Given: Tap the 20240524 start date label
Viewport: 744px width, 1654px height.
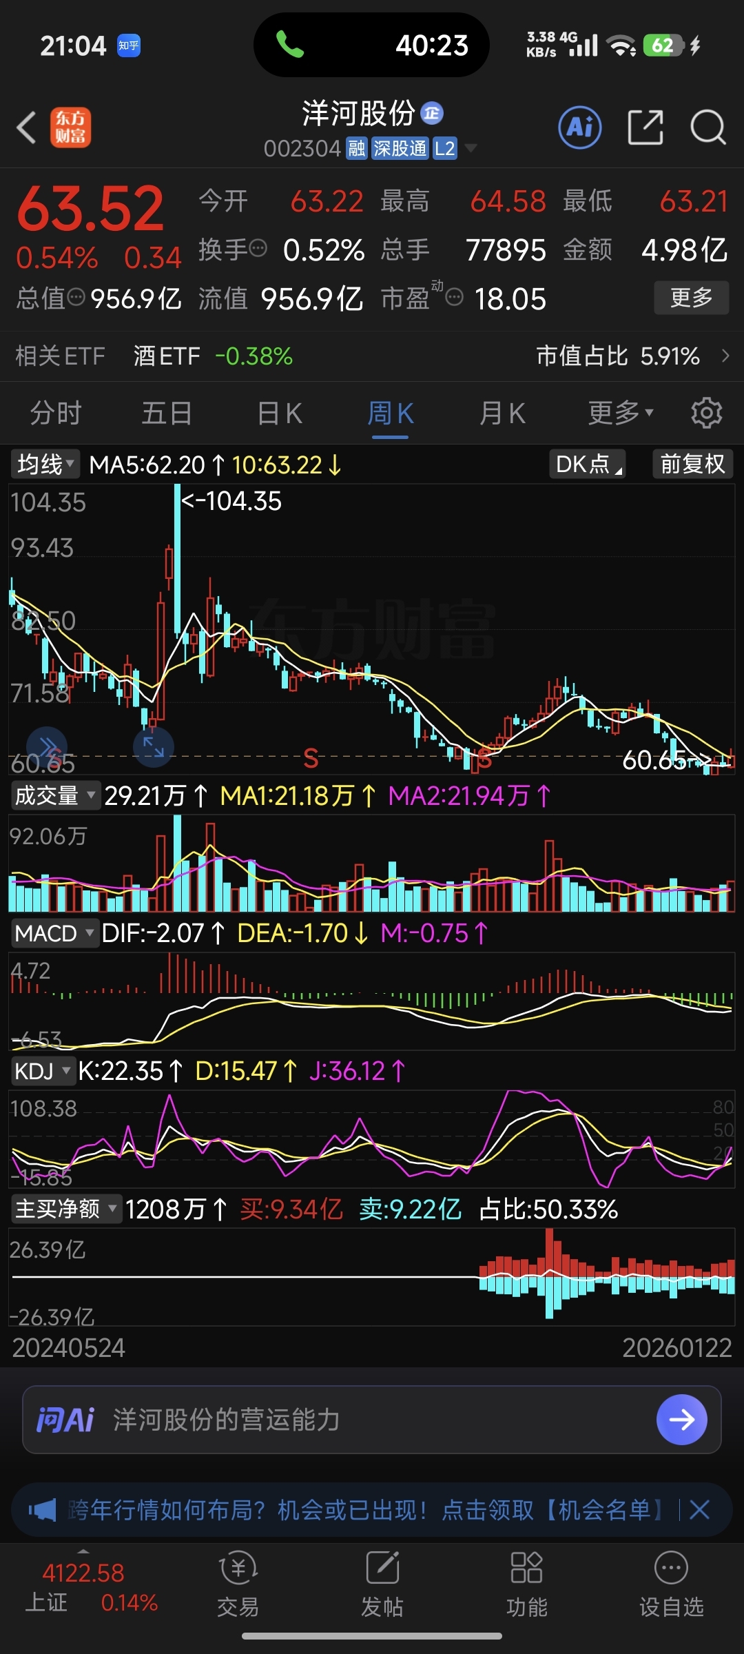Looking at the screenshot, I should pos(69,1348).
